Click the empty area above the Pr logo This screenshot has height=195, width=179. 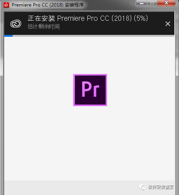(90, 55)
